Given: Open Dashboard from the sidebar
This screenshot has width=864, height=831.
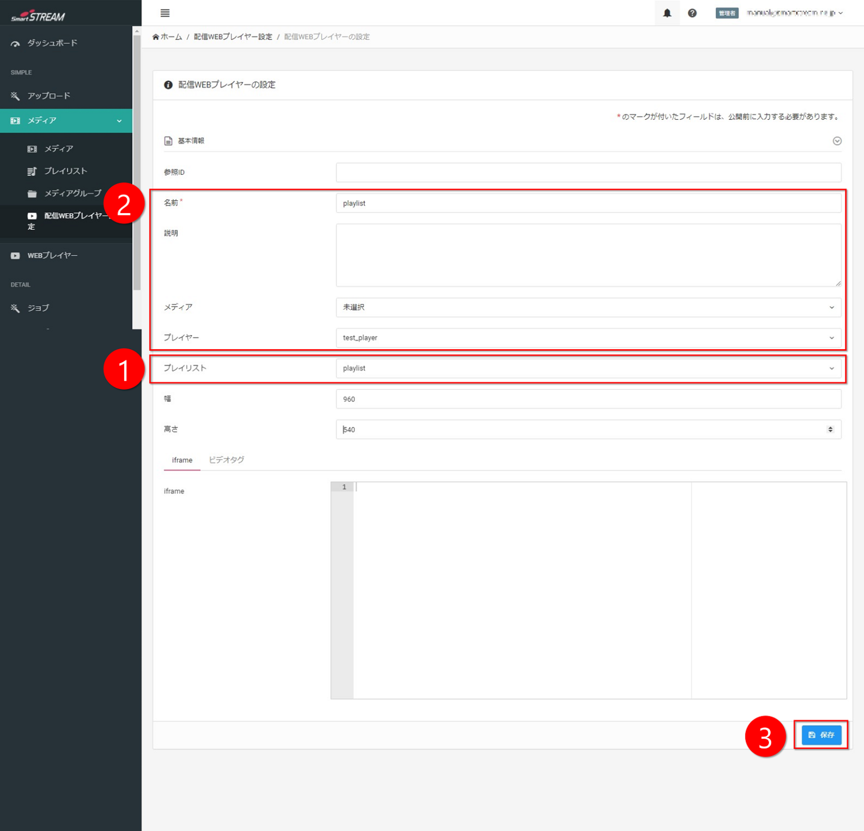Looking at the screenshot, I should click(52, 43).
